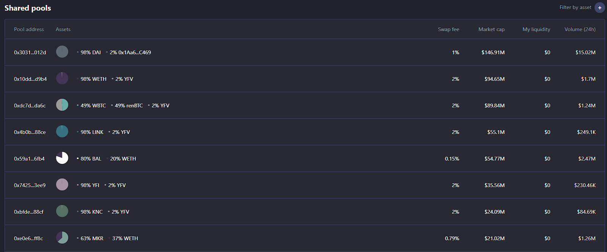Click the Swap fee column header

coord(448,29)
